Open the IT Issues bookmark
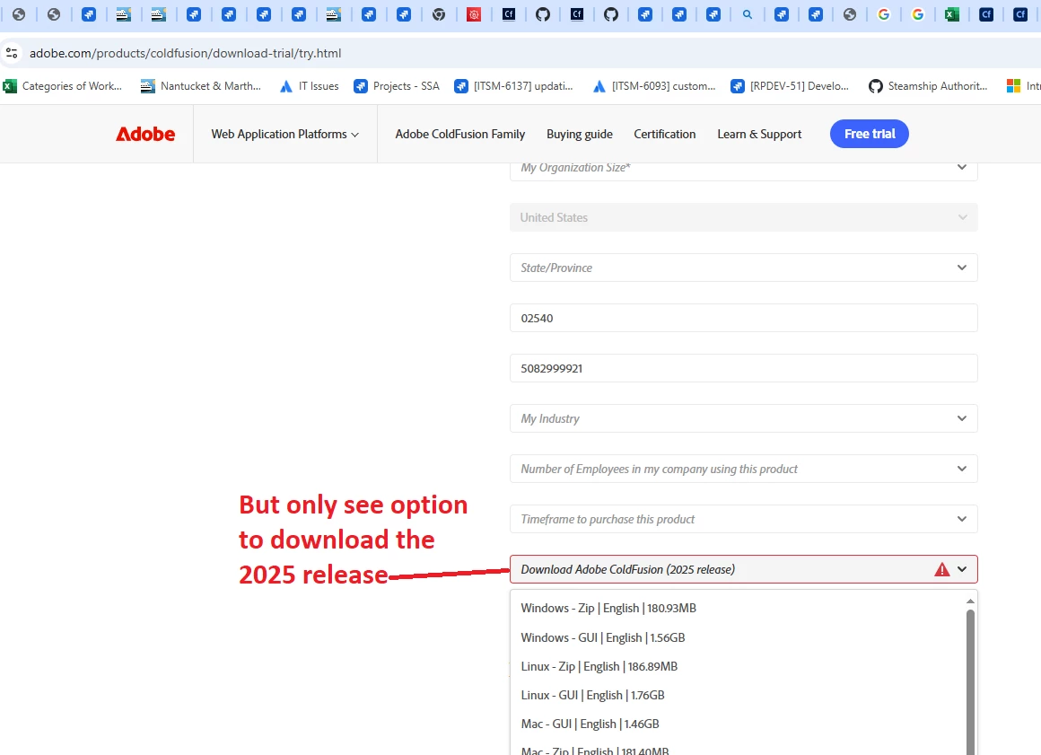This screenshot has width=1041, height=755. 310,85
